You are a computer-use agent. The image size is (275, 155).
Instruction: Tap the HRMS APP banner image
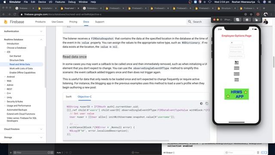coord(236,94)
